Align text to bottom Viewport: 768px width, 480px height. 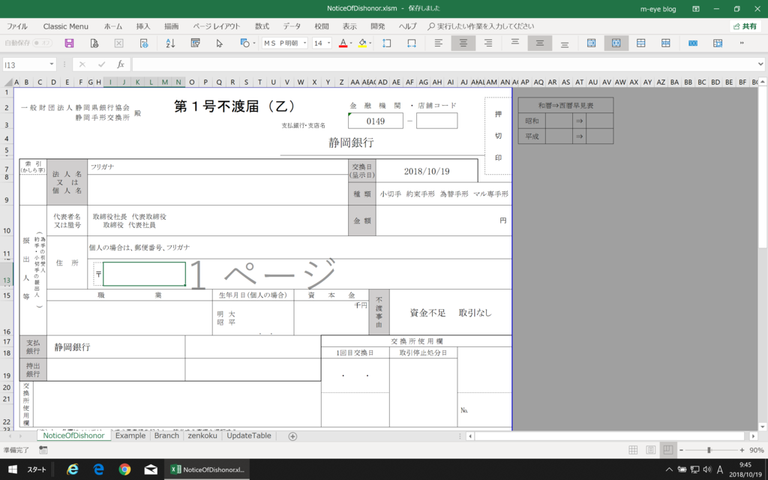tap(564, 43)
